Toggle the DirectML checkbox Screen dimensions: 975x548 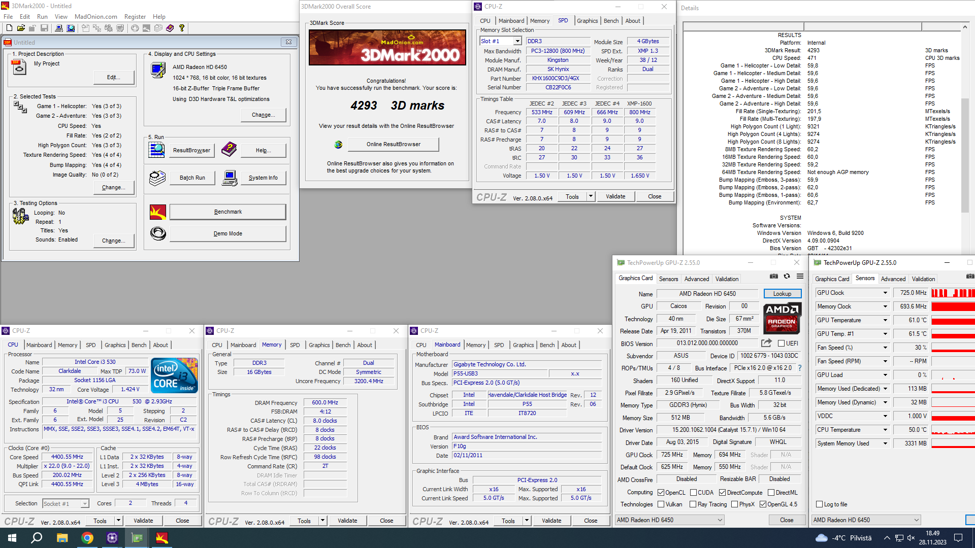(x=771, y=493)
